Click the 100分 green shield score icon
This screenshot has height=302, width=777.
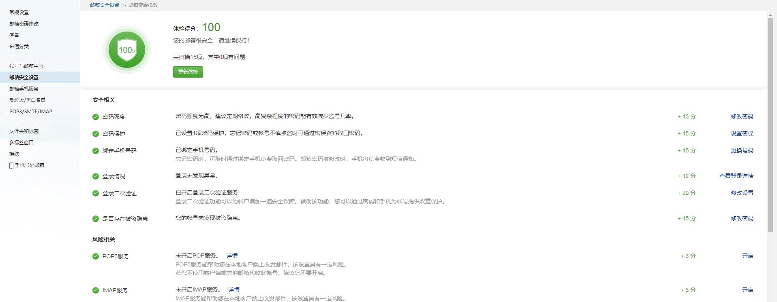pos(126,50)
